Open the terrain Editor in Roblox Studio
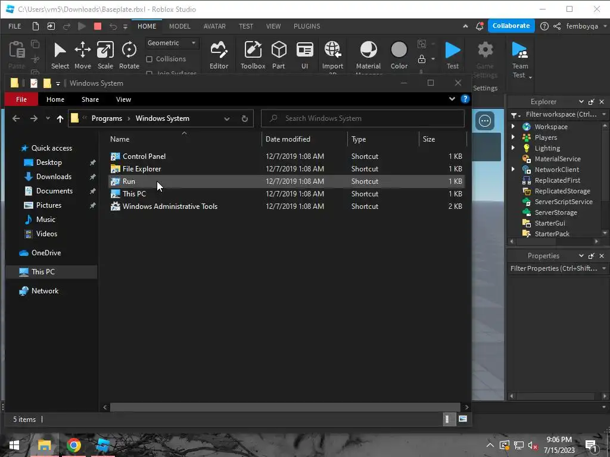610x457 pixels. coord(219,55)
